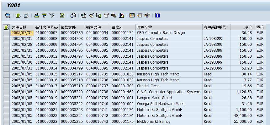This screenshot has width=270, height=125.
Task: Click accounting document number 0100000009
Action: (46, 45)
